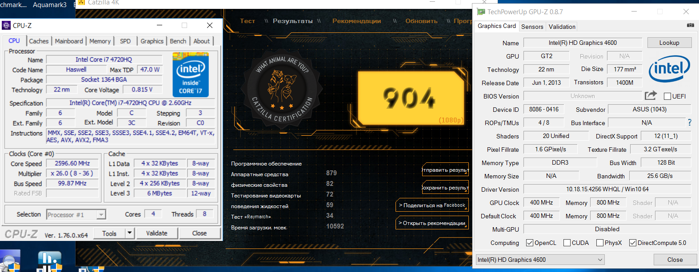Select the Обновить menu in Catzilla
Screen dimensions: 699x272
pos(421,21)
